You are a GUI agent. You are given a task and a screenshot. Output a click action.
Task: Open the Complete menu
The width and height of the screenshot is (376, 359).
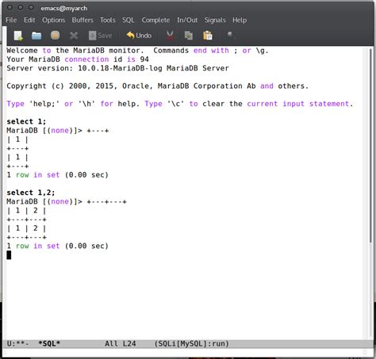[155, 20]
